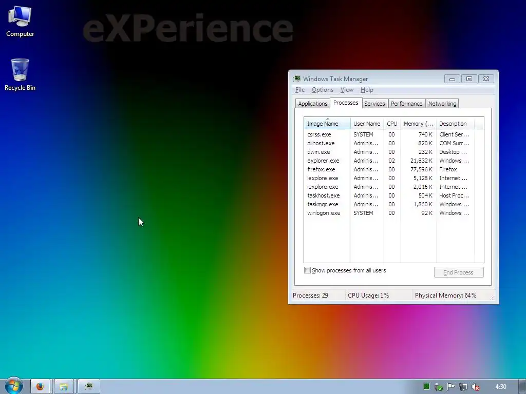Click the 77,596 K memory value
Viewport: 526px width, 394px height.
click(421, 169)
